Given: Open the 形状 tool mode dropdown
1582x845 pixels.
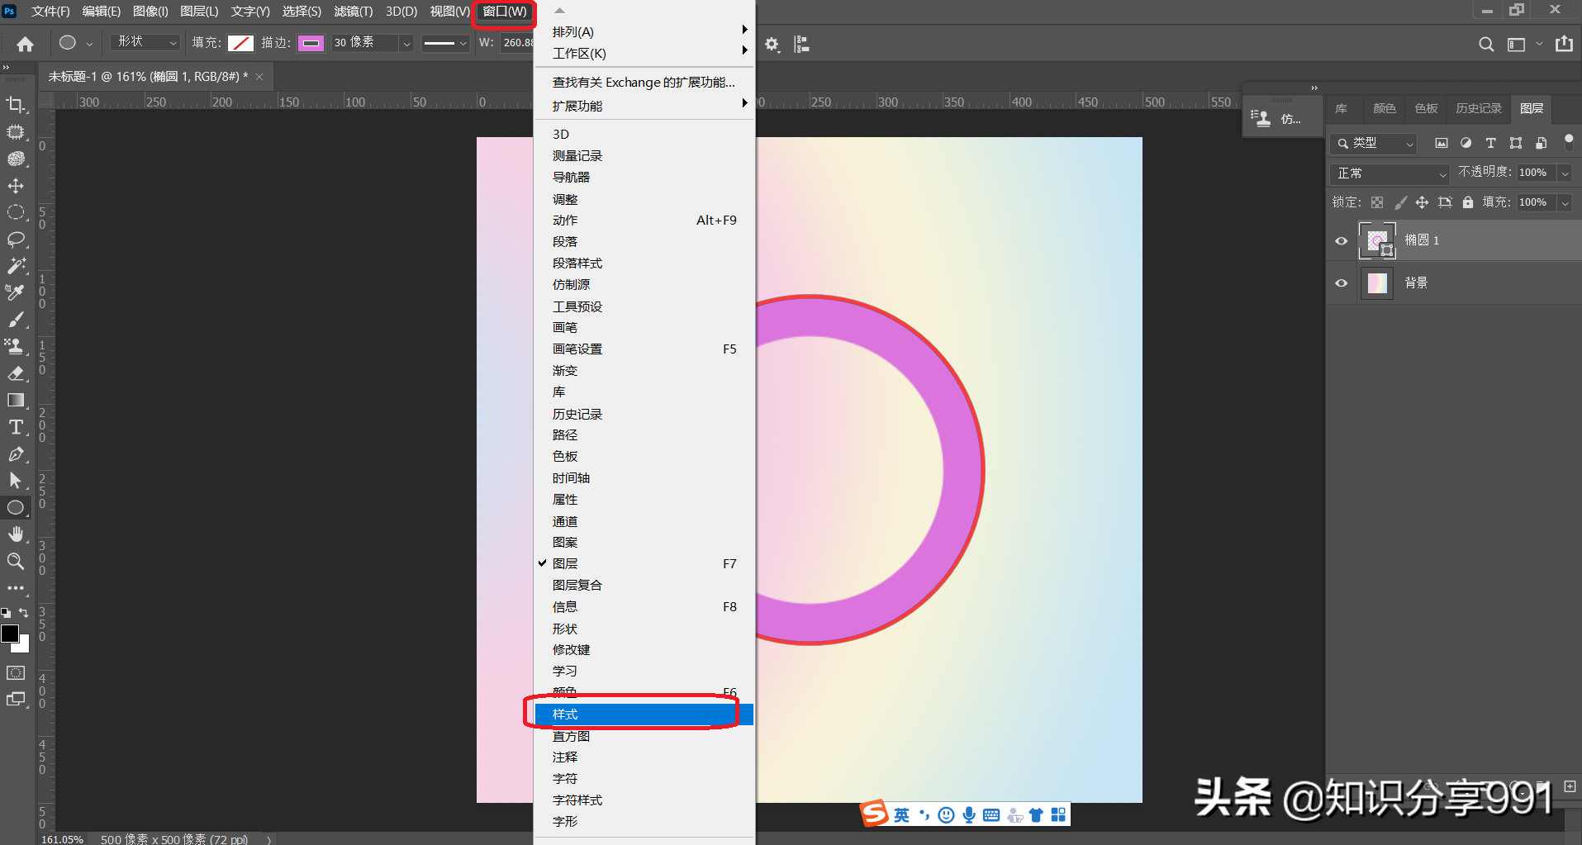Looking at the screenshot, I should pyautogui.click(x=146, y=42).
